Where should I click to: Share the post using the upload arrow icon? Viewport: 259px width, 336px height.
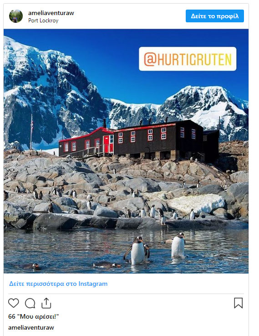(x=46, y=303)
